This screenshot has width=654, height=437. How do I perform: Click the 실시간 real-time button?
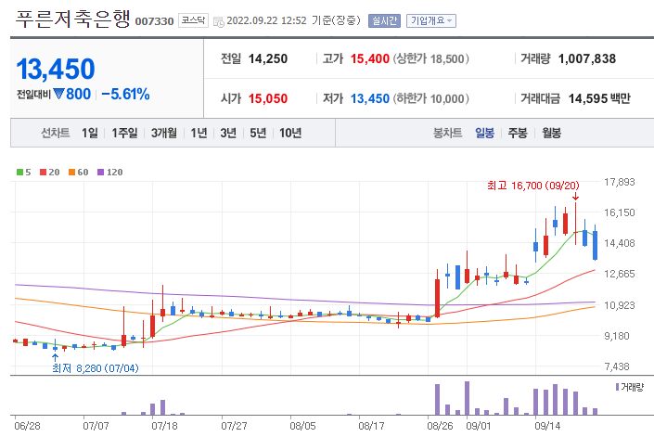pos(384,20)
